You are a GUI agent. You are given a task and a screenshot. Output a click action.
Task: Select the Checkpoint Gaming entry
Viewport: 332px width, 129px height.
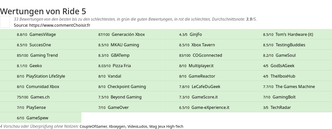pyautogui.click(x=122, y=87)
